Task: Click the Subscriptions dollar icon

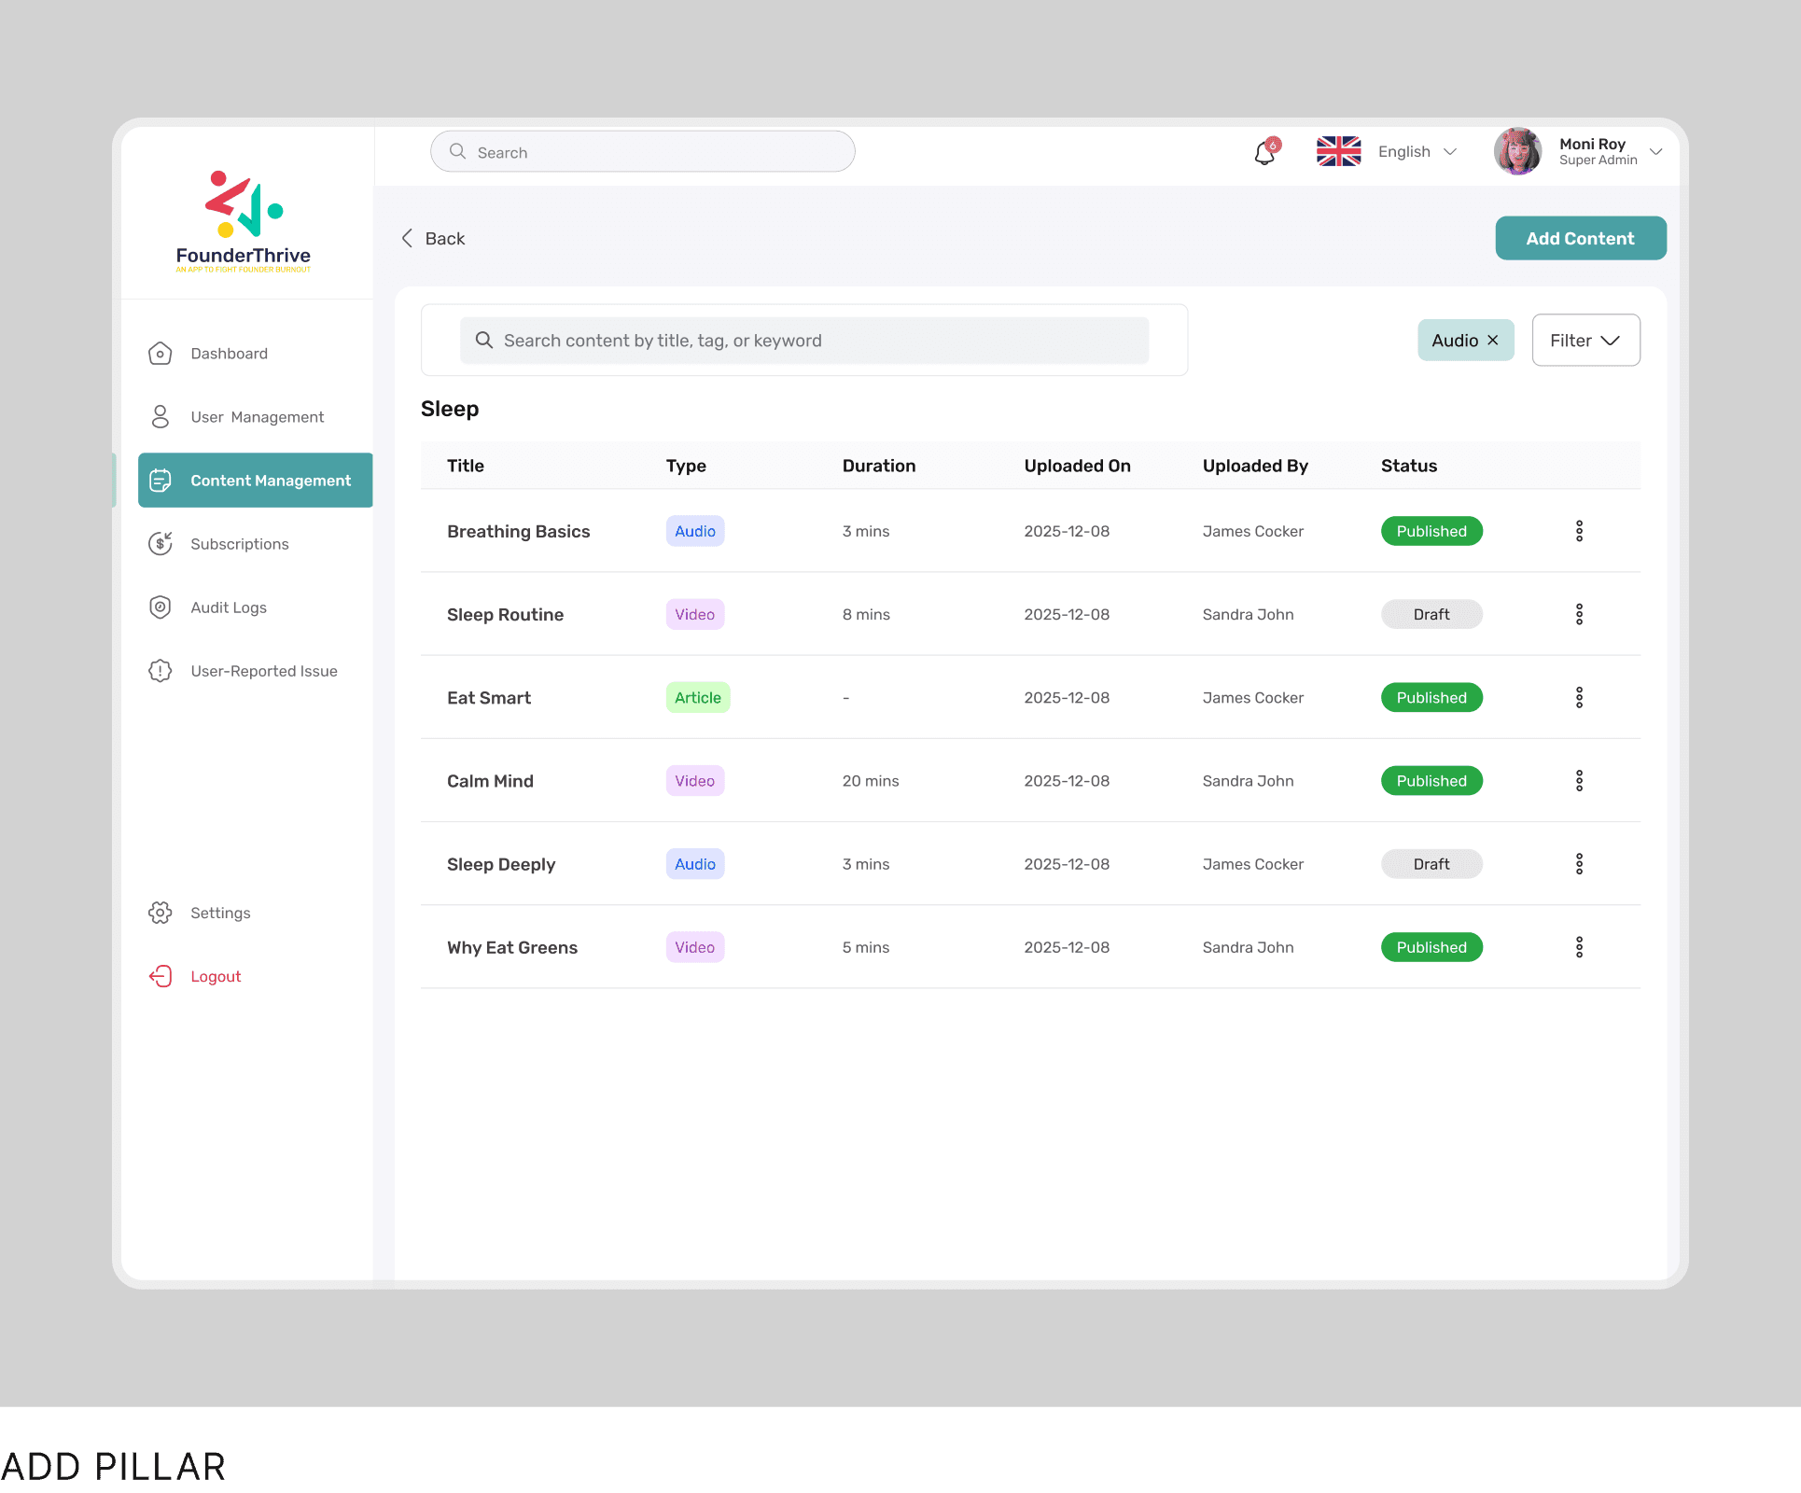Action: tap(161, 544)
